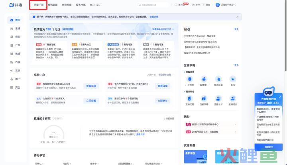Screen dimensions: 287x165
Task: Select 资金 in the sidebar
Action: (16, 87)
